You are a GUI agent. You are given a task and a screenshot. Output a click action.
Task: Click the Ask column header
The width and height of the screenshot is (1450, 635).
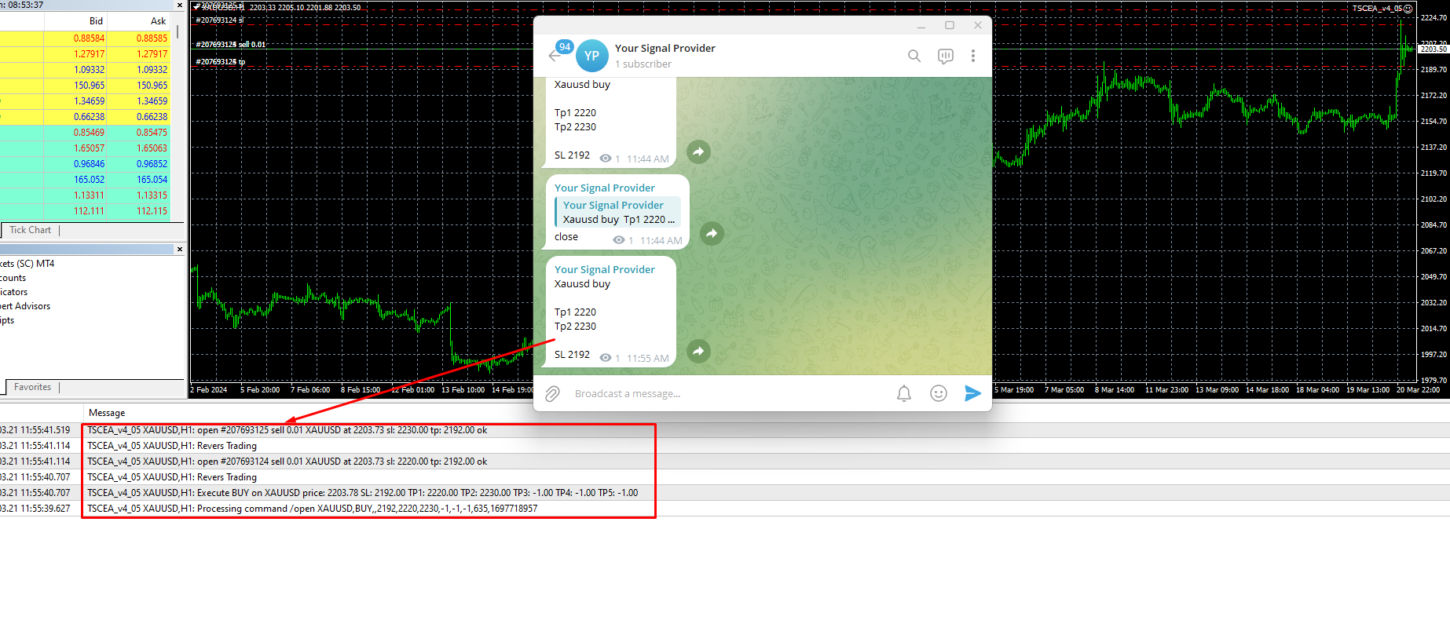click(157, 21)
